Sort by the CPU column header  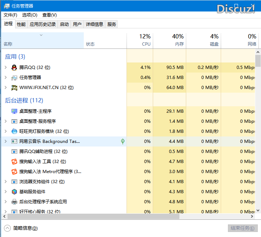140,41
